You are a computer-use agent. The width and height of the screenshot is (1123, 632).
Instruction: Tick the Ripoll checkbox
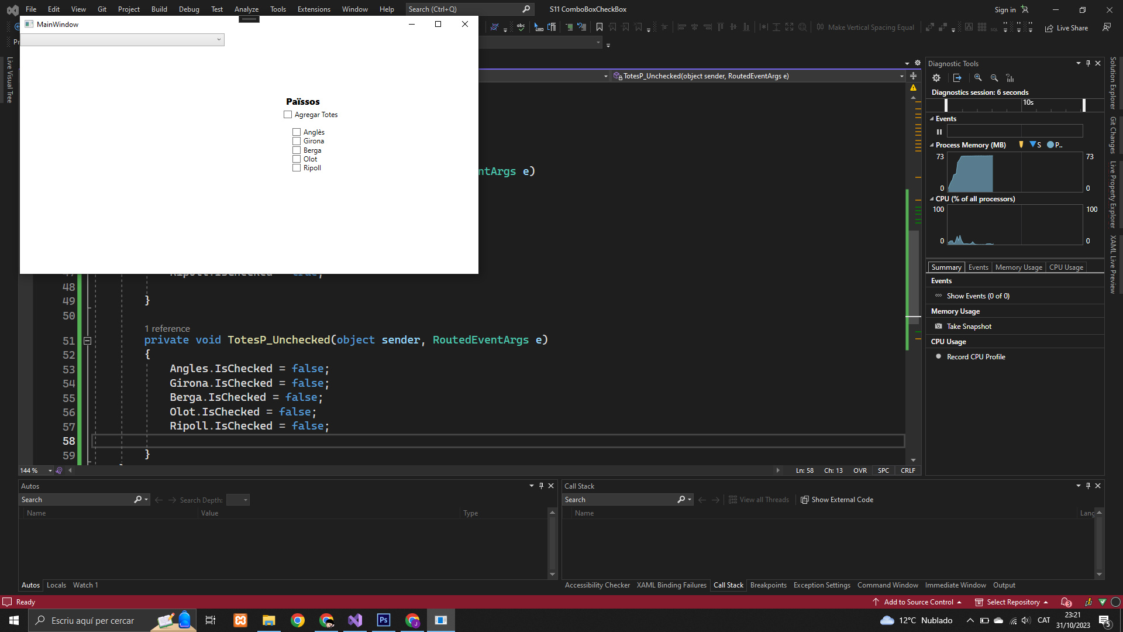point(297,168)
